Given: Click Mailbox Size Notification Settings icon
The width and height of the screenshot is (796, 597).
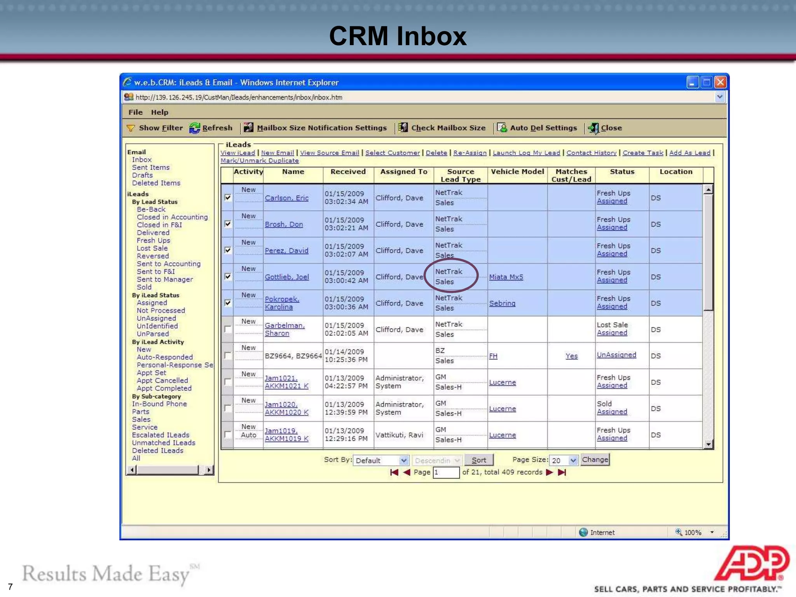Looking at the screenshot, I should [248, 127].
